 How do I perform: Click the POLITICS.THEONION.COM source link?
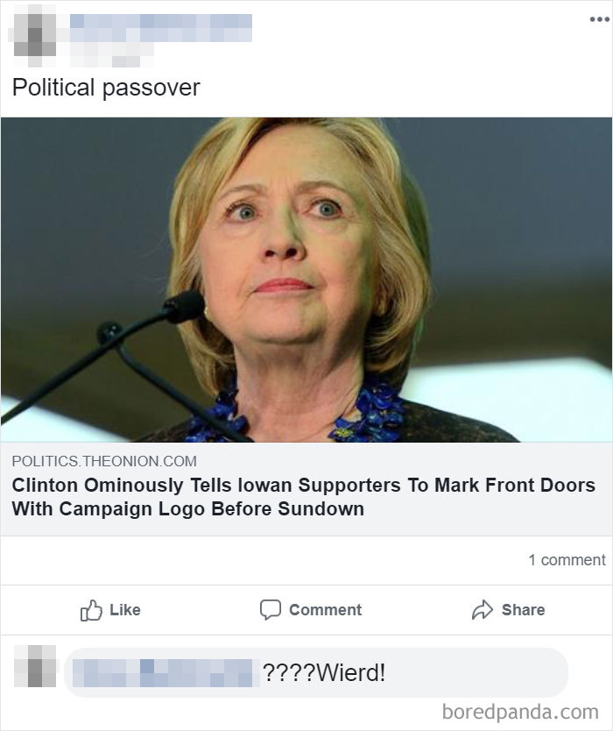104,461
